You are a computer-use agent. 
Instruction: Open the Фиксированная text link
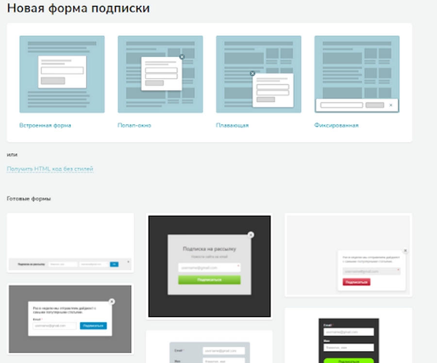(336, 126)
